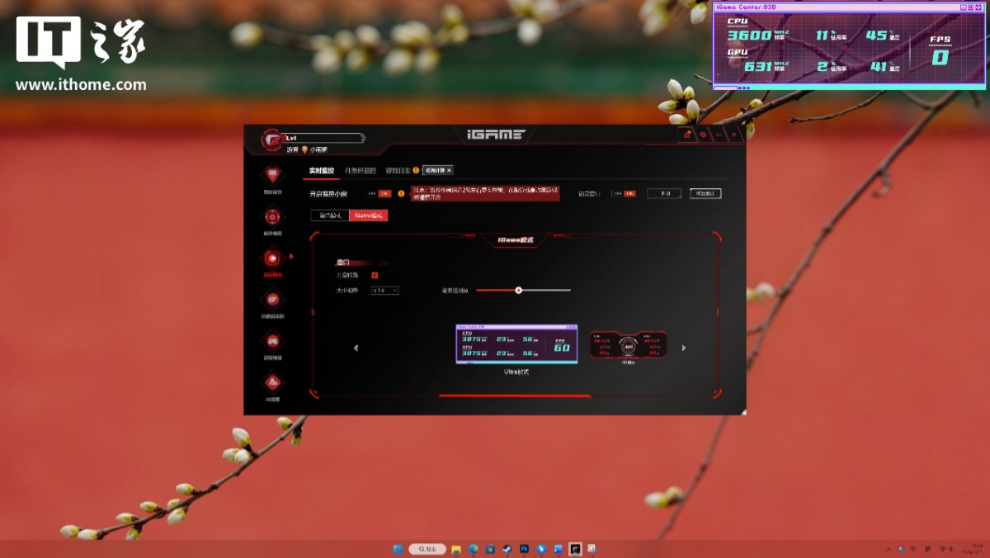Adjust the background transparency slider handle
This screenshot has height=558, width=990.
tap(518, 290)
